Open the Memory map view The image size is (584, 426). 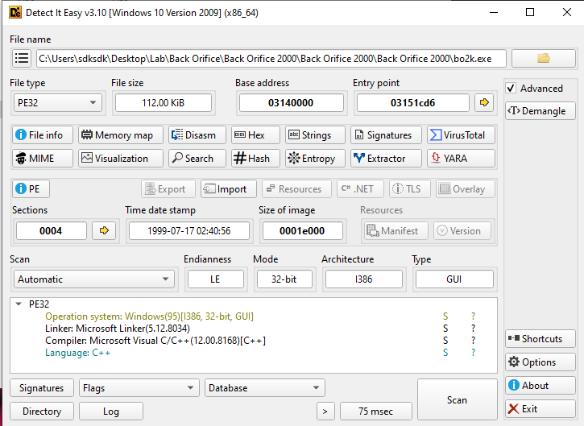120,135
